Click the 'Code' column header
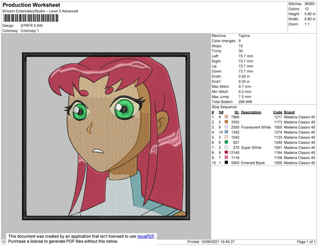 (x=278, y=112)
